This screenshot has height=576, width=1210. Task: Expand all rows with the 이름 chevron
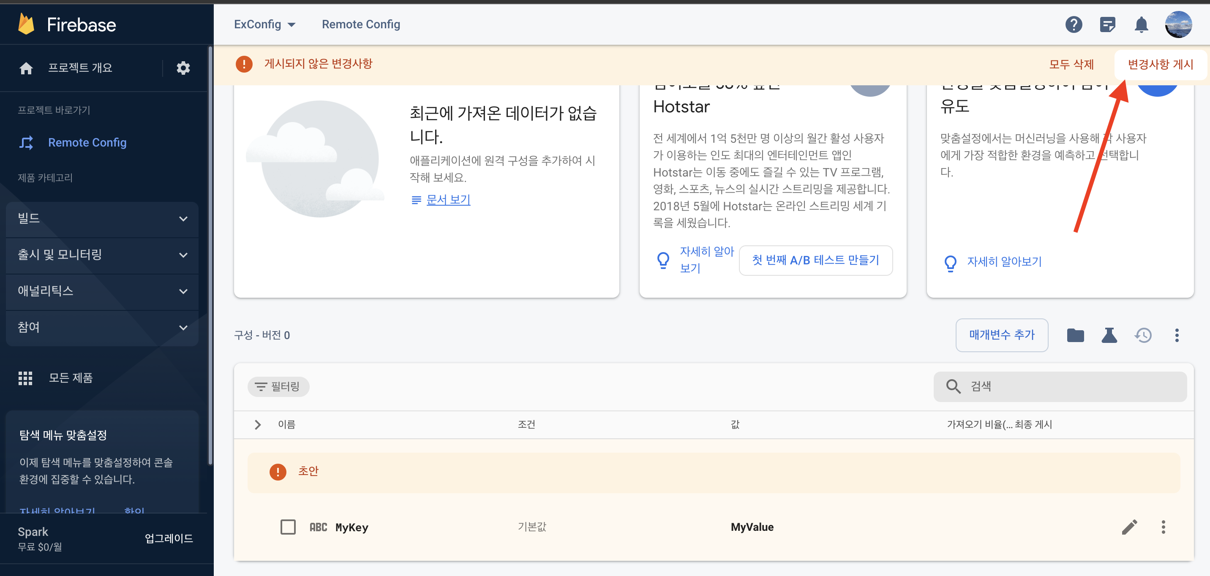tap(257, 424)
